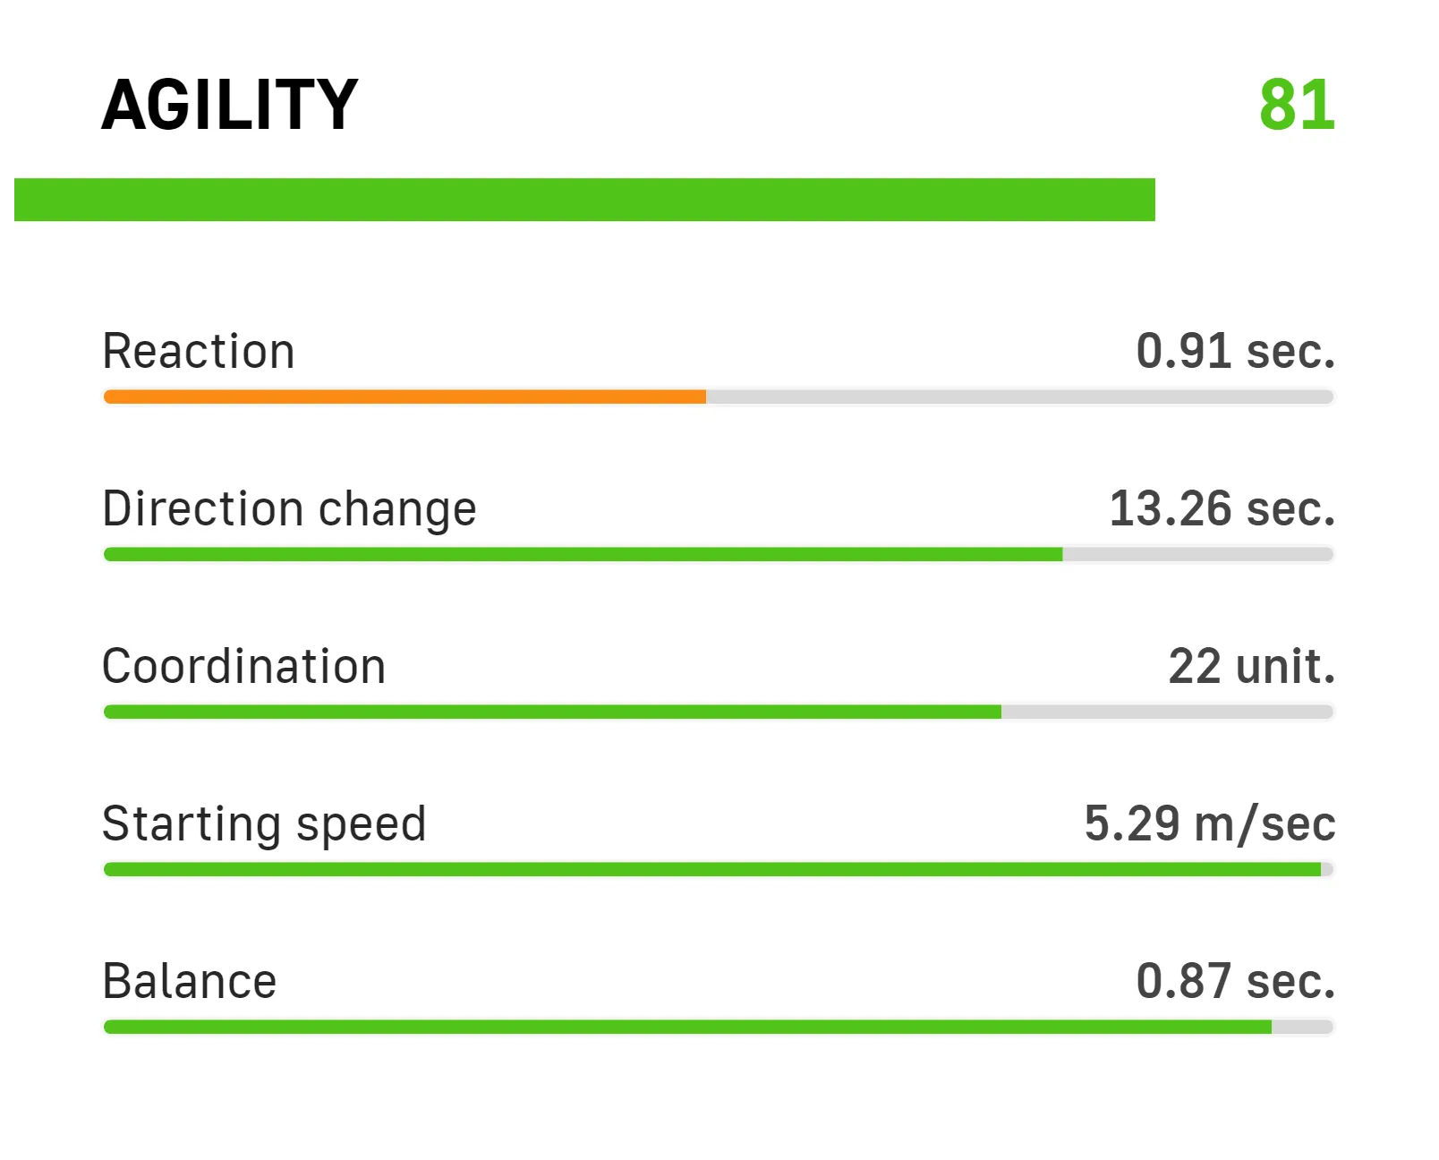Click the green Coordination progress bar
The image size is (1439, 1160).
[552, 712]
